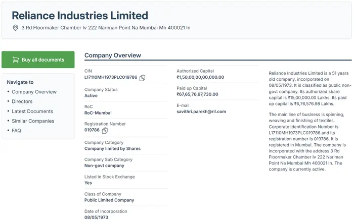Click the Paid up Capital label
The width and height of the screenshot is (354, 222).
coord(192,88)
